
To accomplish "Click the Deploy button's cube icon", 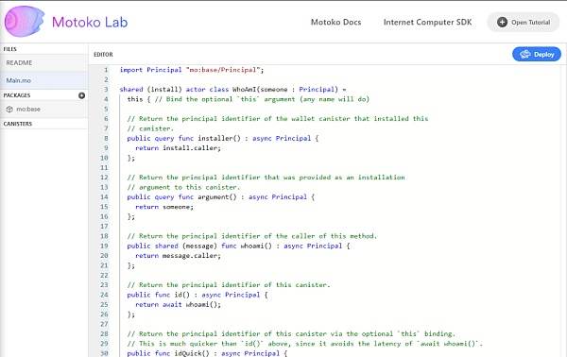I will click(x=525, y=55).
